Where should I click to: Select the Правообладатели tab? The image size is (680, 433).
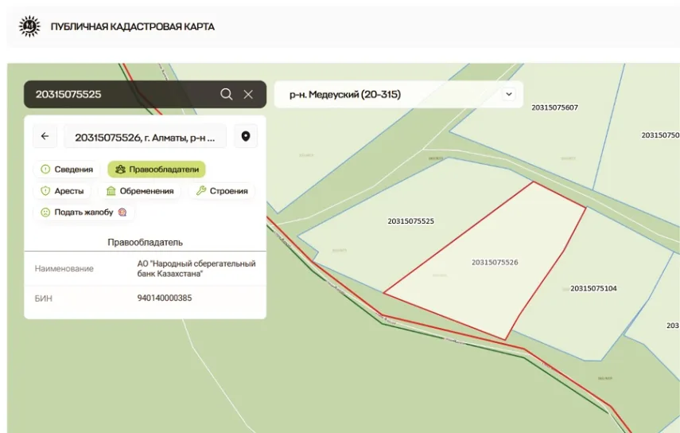coord(157,170)
